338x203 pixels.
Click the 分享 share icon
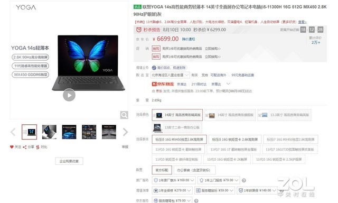coord(25,147)
